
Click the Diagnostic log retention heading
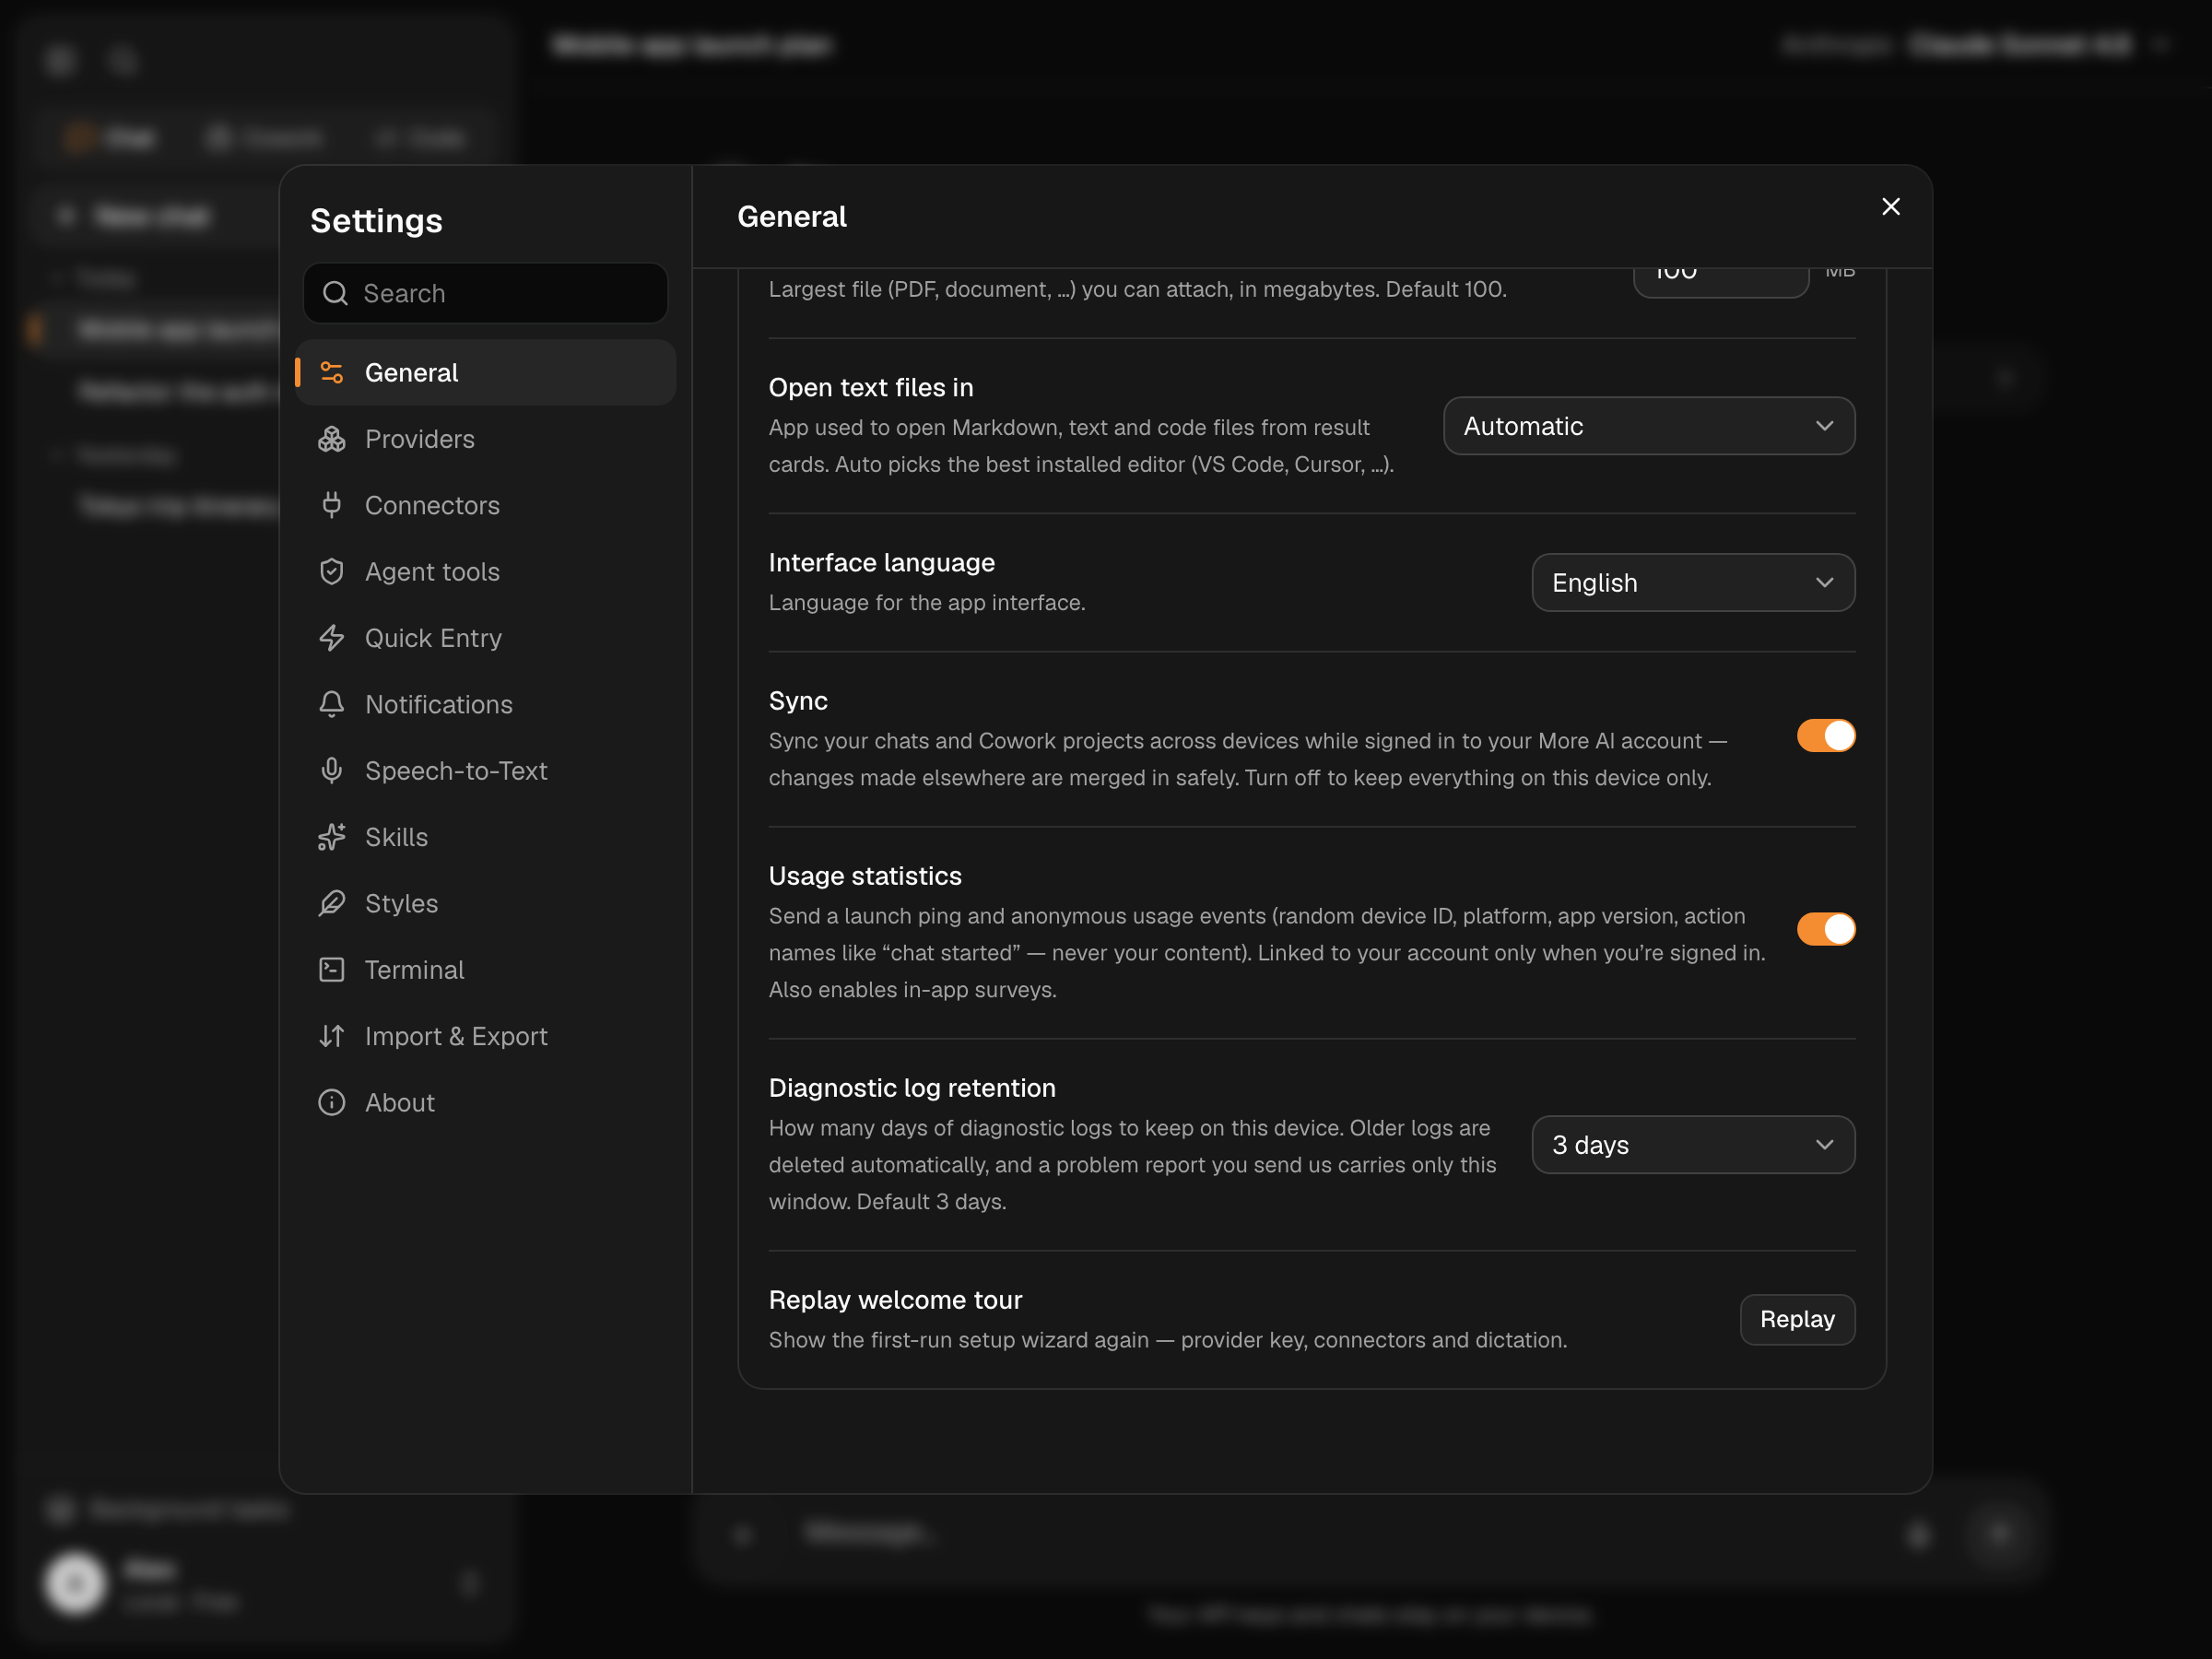[x=911, y=1088]
